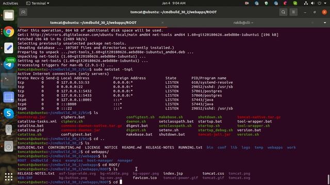The image size is (330, 185).
Task: Click the green checkmark tray icon
Action: pyautogui.click(x=295, y=3)
